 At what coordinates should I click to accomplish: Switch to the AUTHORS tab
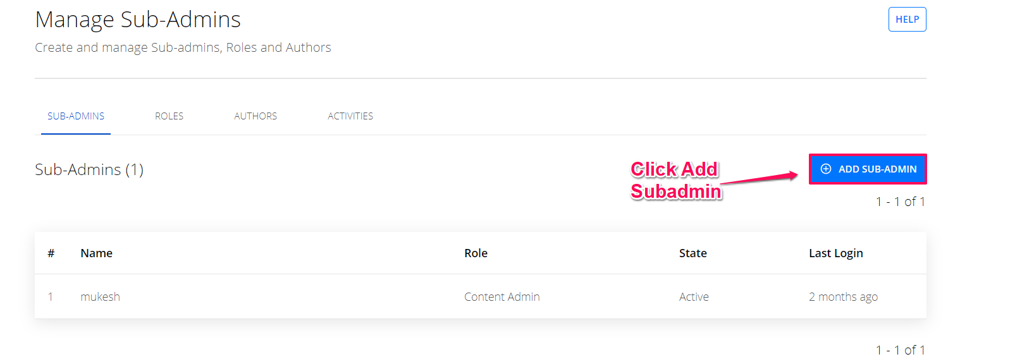(255, 116)
